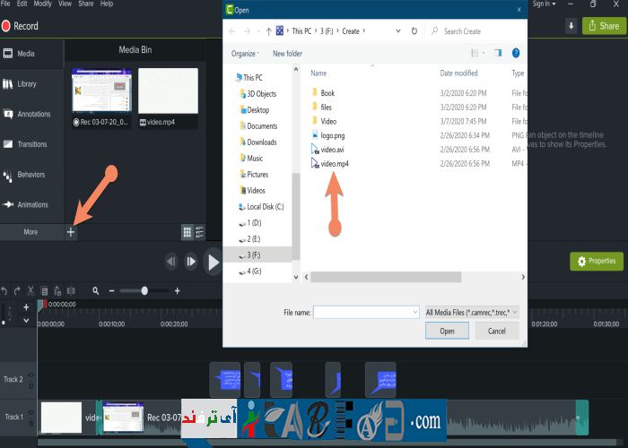Open the Sign In dropdown
Image resolution: width=628 pixels, height=448 pixels.
[543, 4]
